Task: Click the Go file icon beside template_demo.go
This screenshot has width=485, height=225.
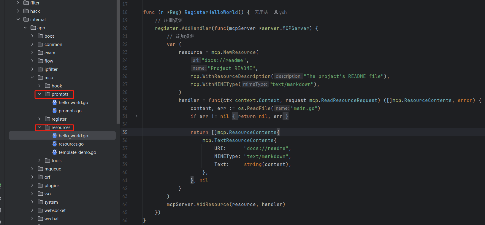Action: (55, 152)
